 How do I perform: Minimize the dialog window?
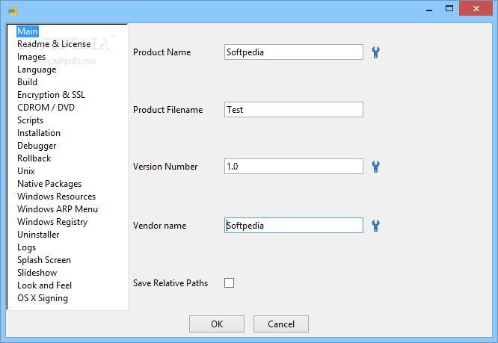click(429, 9)
